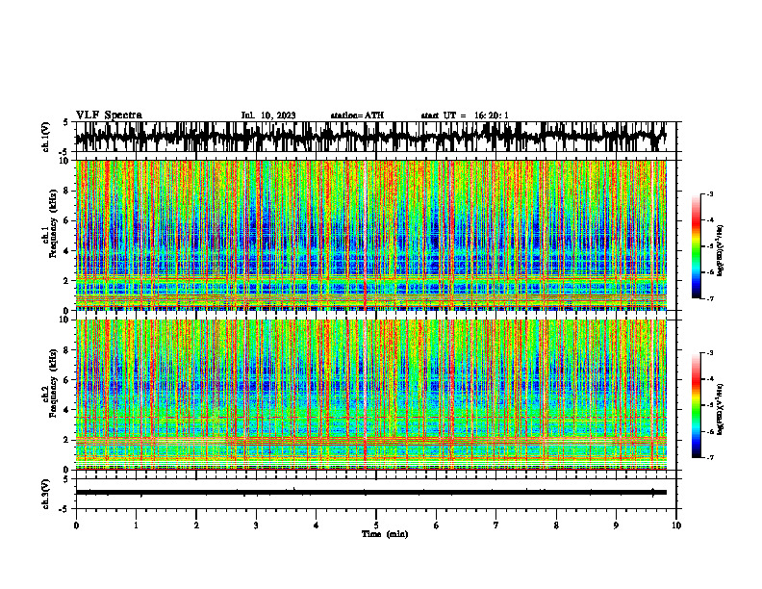Click the ch.1 spectrogram color bar
The width and height of the screenshot is (762, 589).
click(697, 246)
